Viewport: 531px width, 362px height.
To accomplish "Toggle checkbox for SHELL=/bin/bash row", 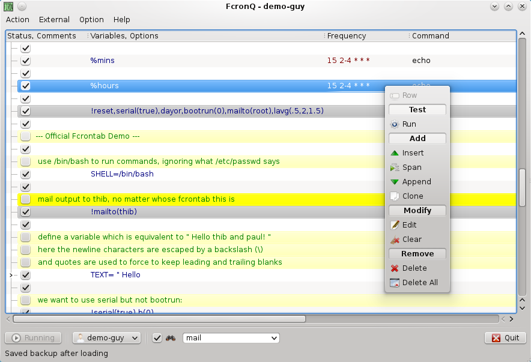I will (26, 174).
